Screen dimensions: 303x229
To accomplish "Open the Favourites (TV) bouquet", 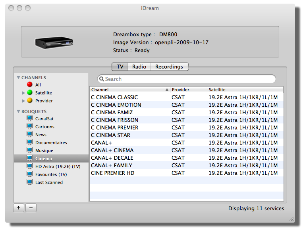I will pos(51,174).
